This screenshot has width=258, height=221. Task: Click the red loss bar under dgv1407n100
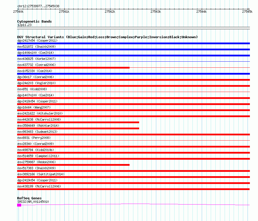pyautogui.click(x=133, y=98)
